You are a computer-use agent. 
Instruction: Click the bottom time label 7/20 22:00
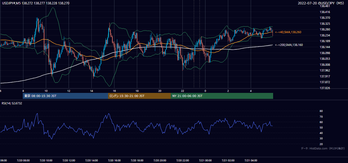182,161
